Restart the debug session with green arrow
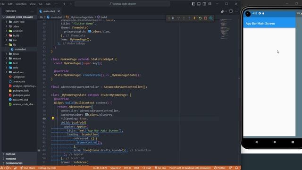The width and height of the screenshot is (302, 170). [200, 18]
